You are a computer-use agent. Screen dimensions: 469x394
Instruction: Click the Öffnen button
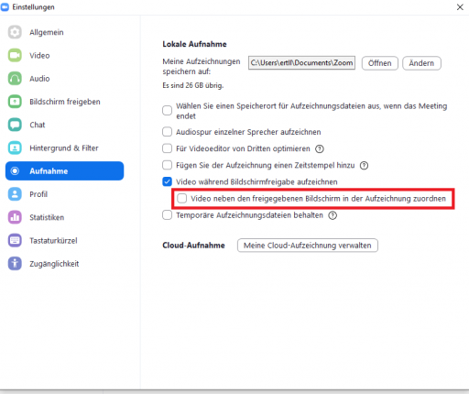tap(380, 63)
